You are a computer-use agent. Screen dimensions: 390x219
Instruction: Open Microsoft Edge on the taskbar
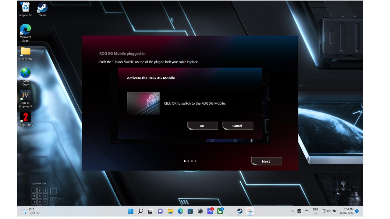pyautogui.click(x=180, y=211)
